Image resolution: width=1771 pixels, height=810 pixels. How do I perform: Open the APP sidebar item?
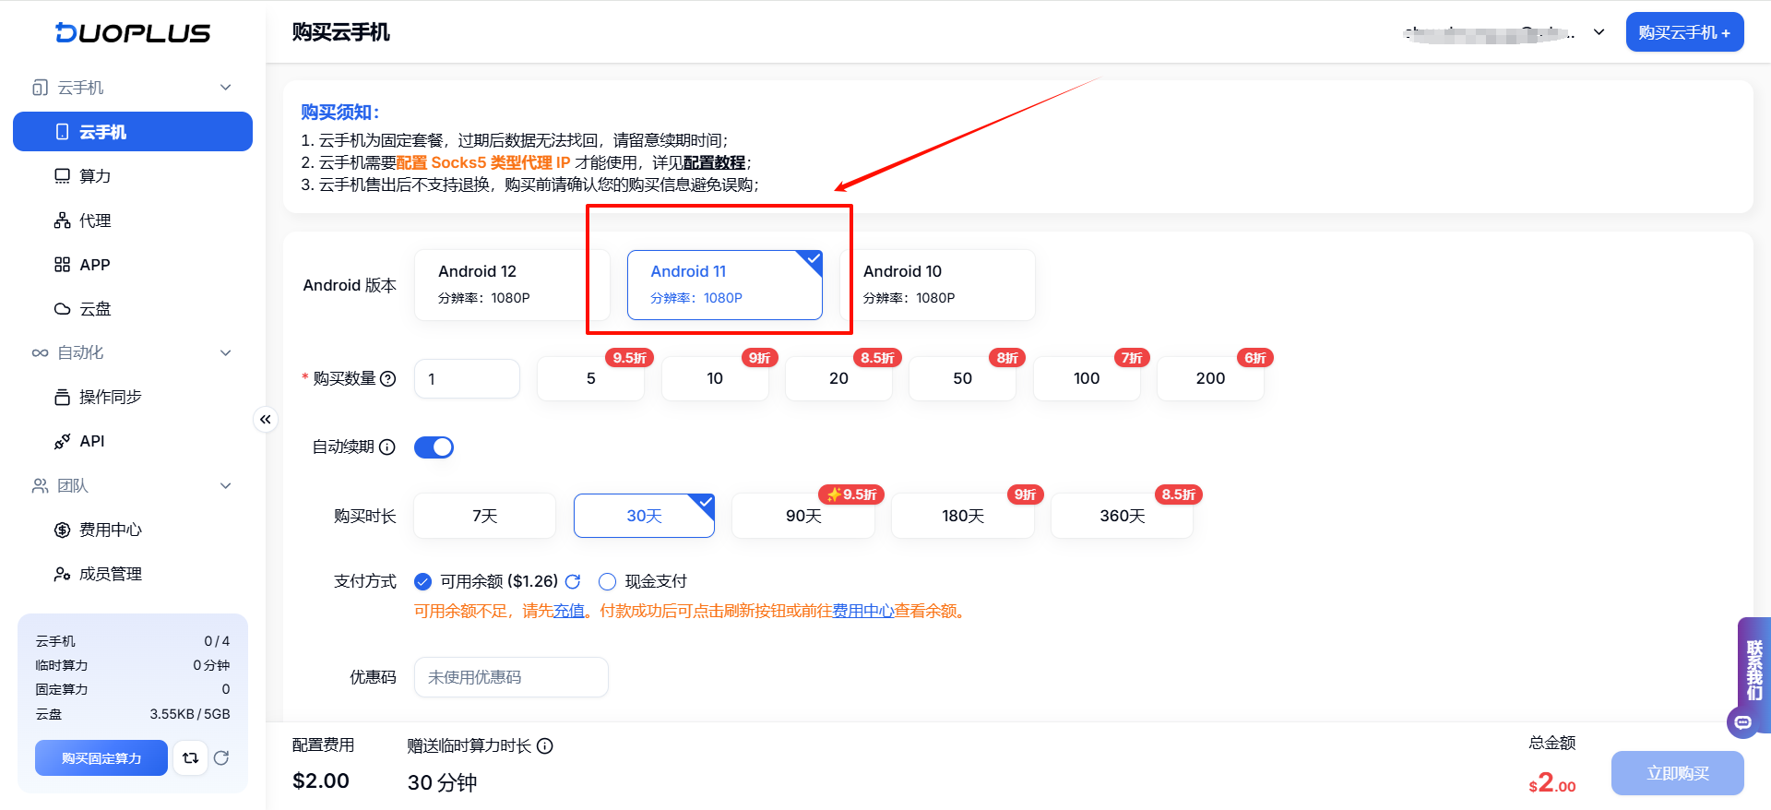click(x=133, y=265)
